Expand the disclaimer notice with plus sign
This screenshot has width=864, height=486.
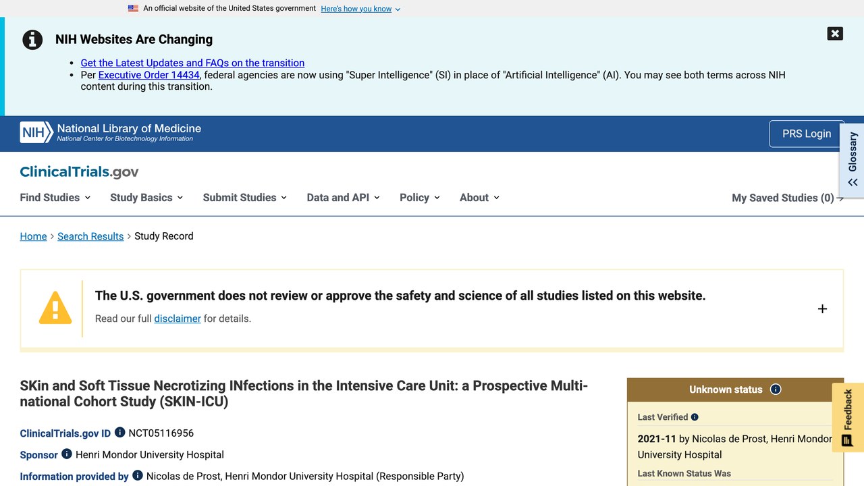(x=822, y=308)
